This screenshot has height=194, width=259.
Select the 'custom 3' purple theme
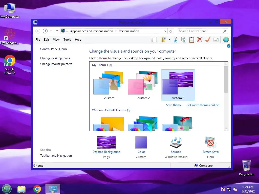(178, 85)
